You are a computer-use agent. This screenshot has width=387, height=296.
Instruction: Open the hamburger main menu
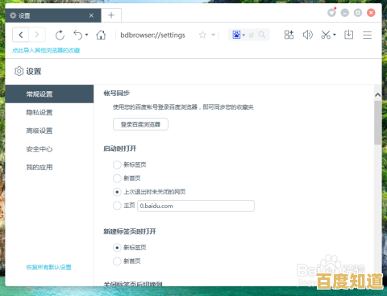point(367,35)
